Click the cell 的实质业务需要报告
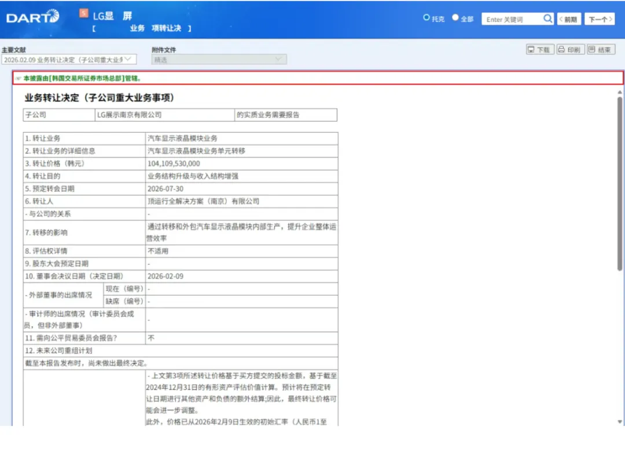Image resolution: width=625 pixels, height=455 pixels. (286, 114)
